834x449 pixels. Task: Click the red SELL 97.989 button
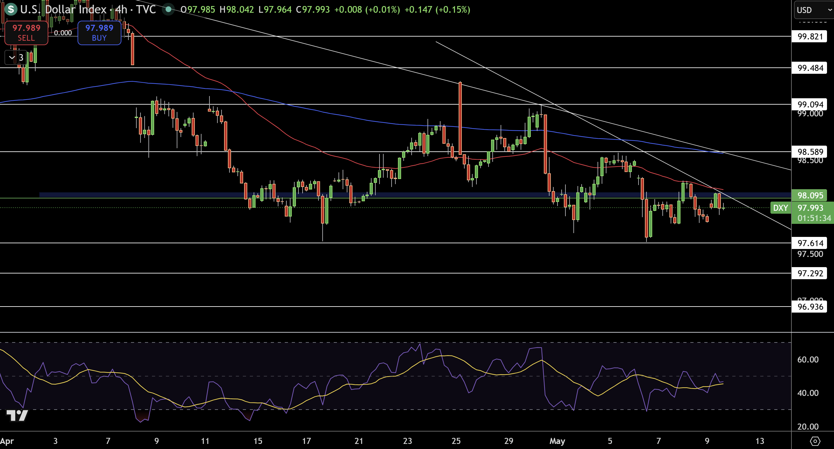26,33
